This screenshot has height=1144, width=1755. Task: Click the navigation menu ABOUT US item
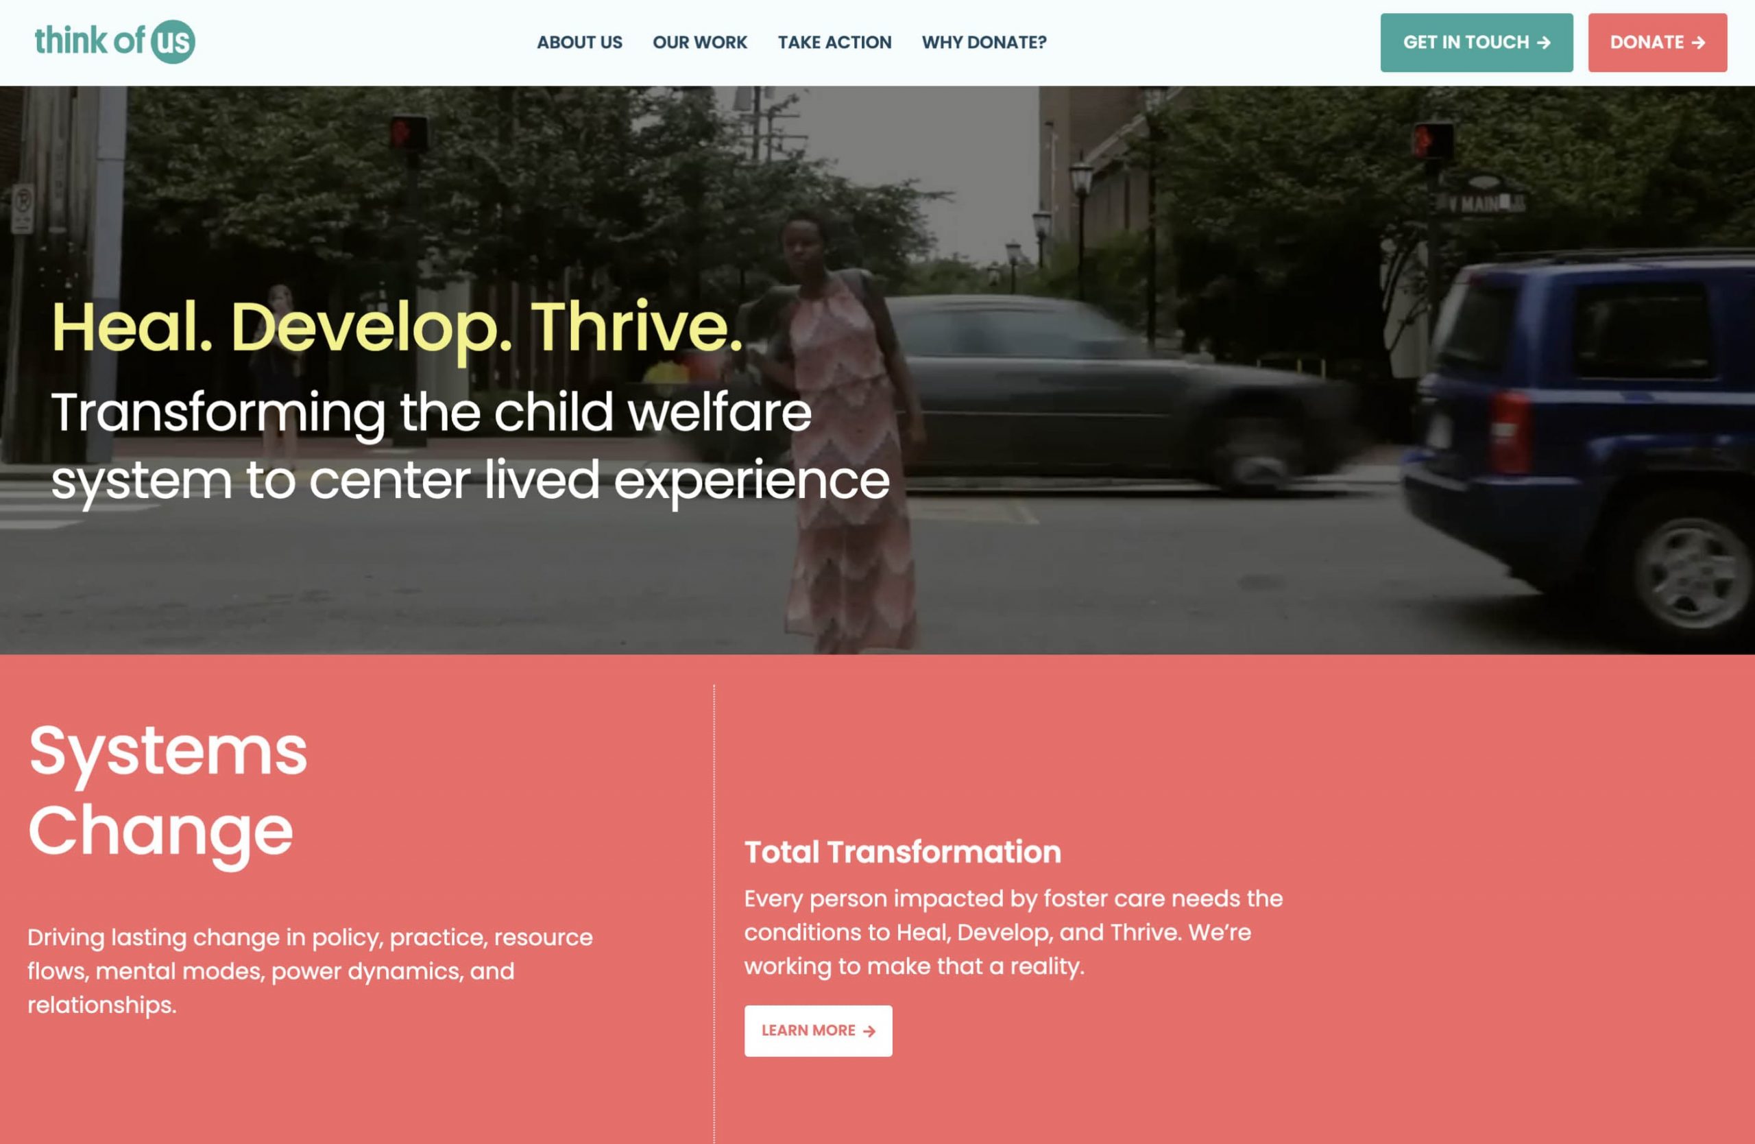578,43
